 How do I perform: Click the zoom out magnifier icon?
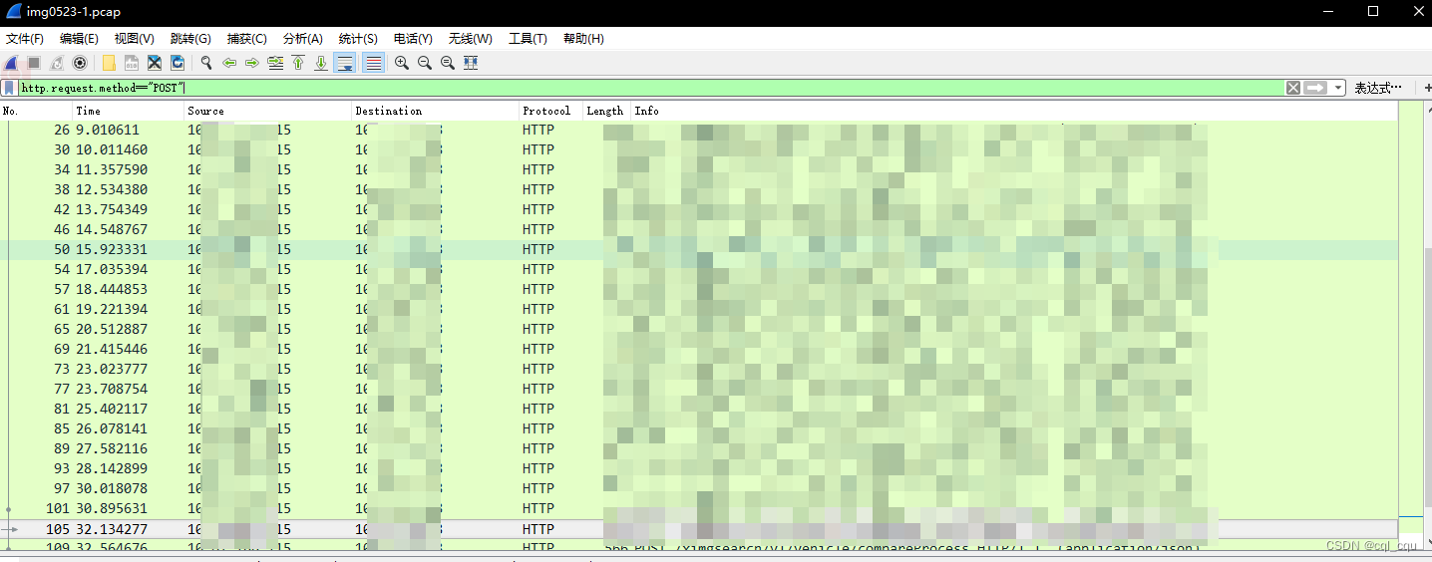tap(425, 63)
